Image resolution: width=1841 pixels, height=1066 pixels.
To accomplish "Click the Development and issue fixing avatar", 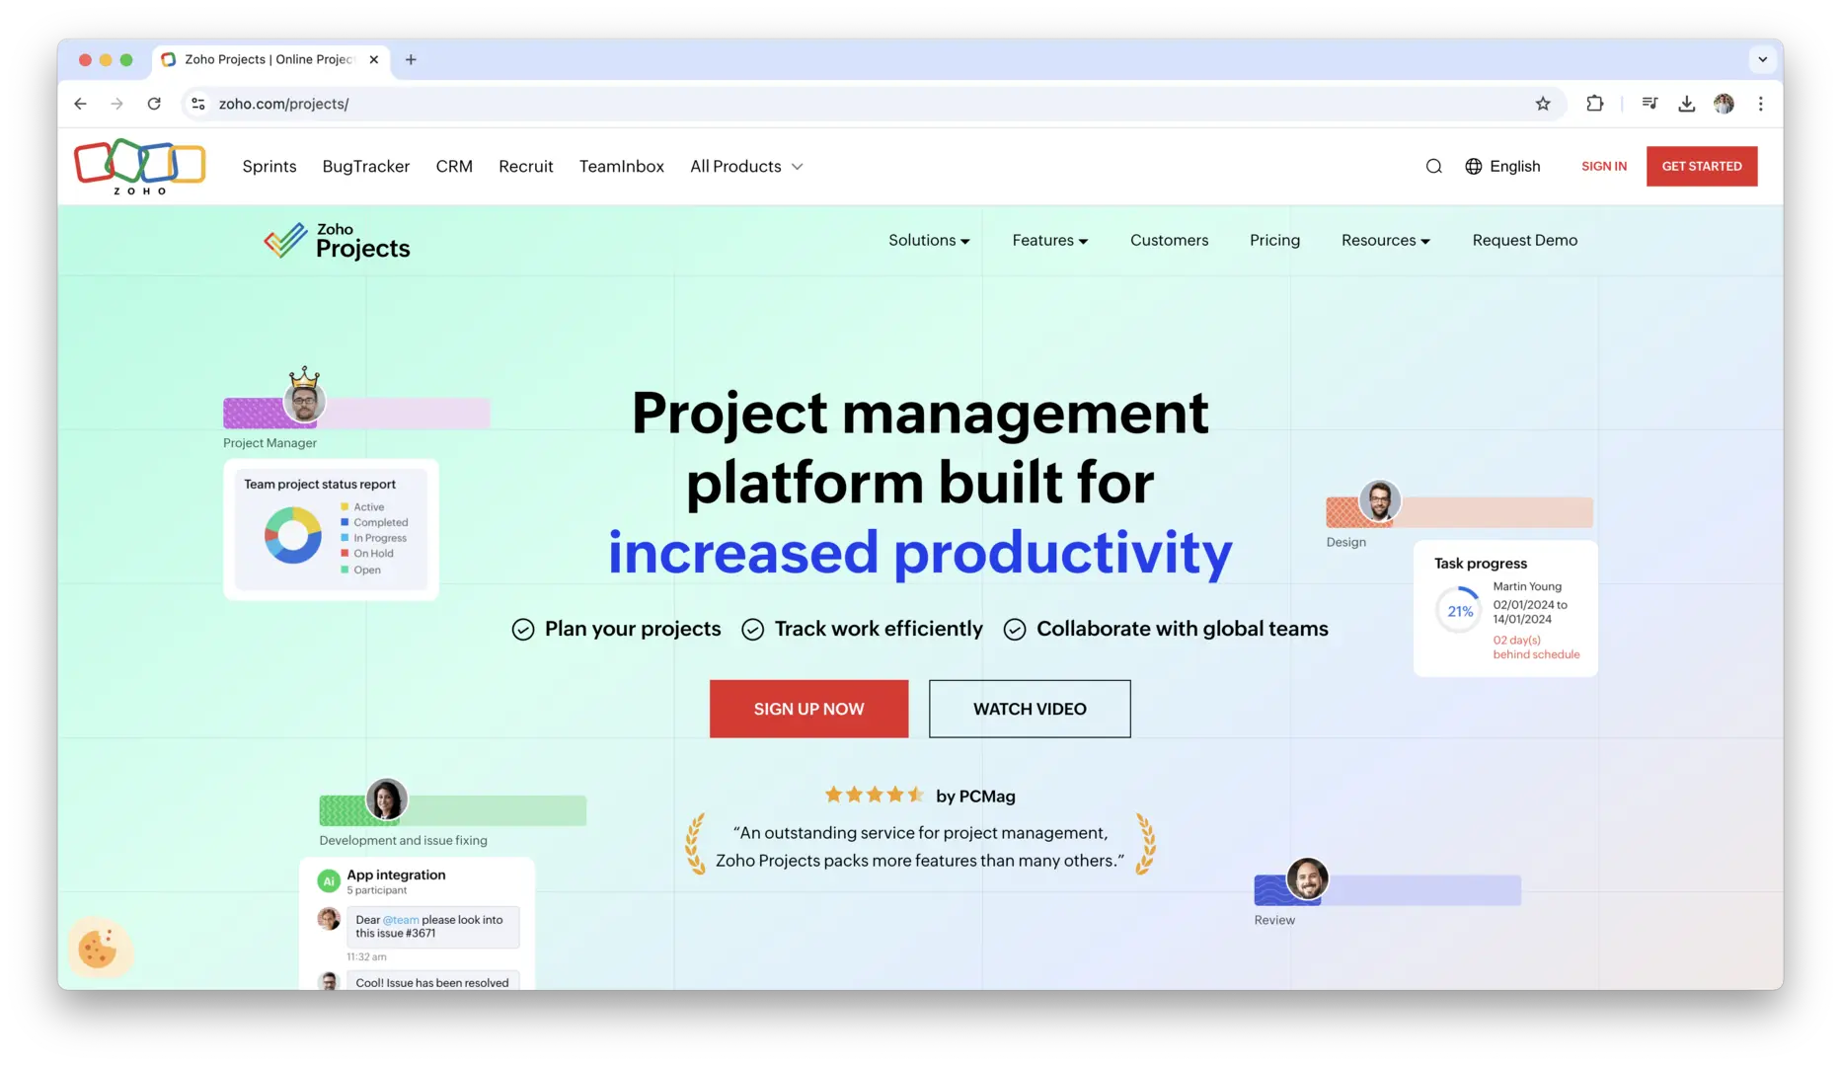I will pyautogui.click(x=386, y=799).
